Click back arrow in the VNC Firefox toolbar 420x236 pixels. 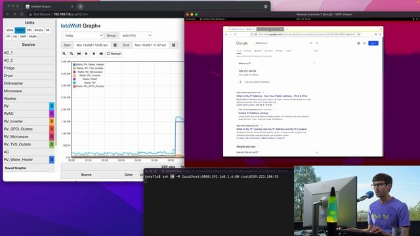click(226, 35)
